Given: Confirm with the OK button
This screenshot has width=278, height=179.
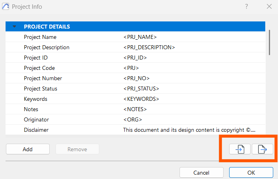Looking at the screenshot, I should pyautogui.click(x=251, y=173).
